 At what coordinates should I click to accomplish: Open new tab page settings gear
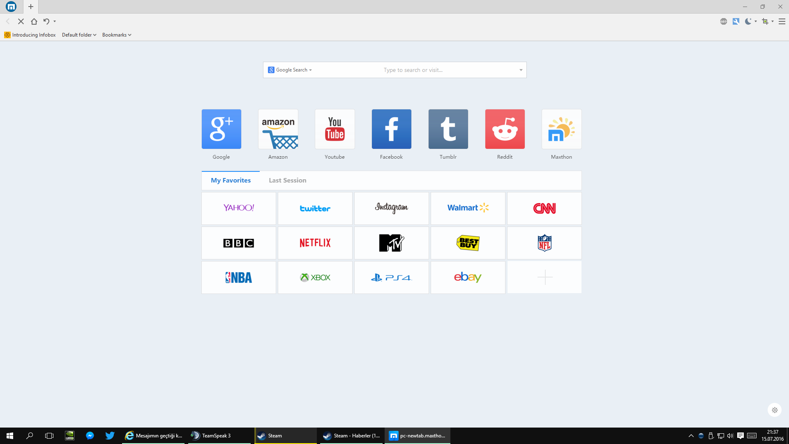tap(775, 410)
